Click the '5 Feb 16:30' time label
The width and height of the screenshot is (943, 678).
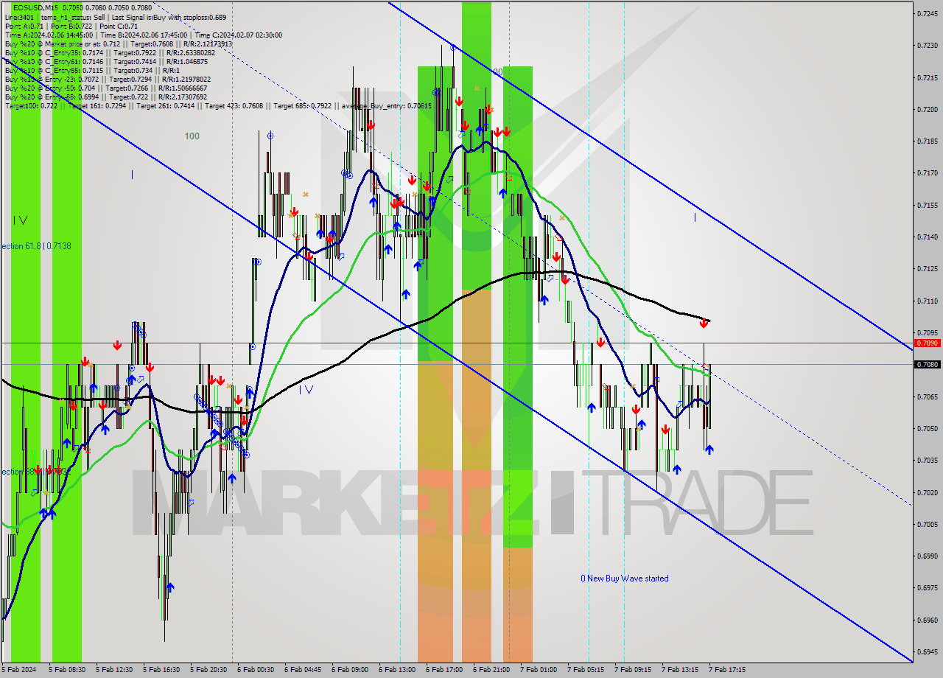click(161, 670)
